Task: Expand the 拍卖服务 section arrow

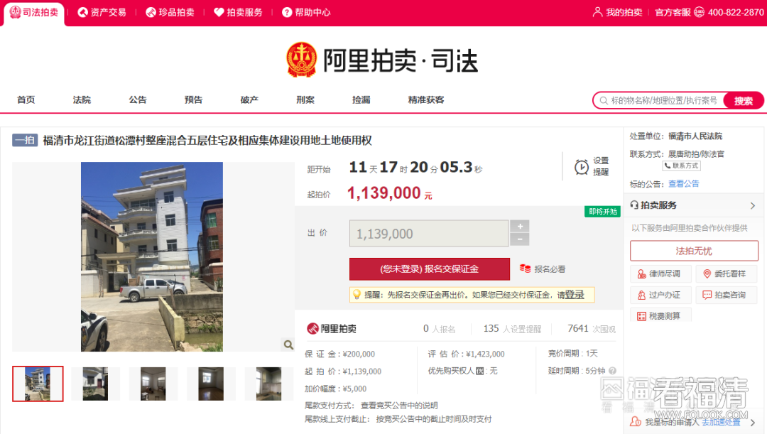Action: [753, 205]
